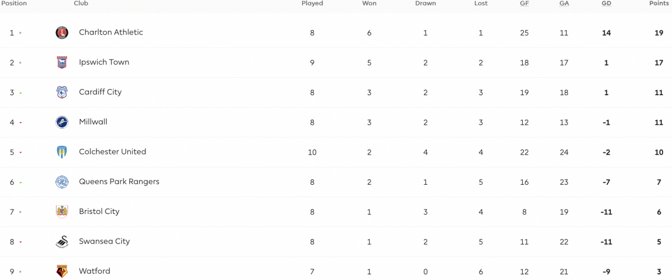Click the Swansea City swan logo

[62, 242]
